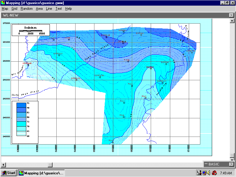This screenshot has height=177, width=236.
Task: Restore down the Mapping application window
Action: 227,3
